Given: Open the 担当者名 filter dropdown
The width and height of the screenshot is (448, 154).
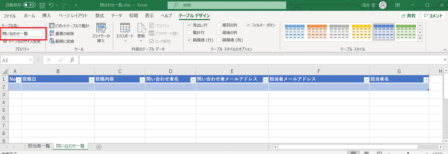Looking at the screenshot, I should click(426, 80).
